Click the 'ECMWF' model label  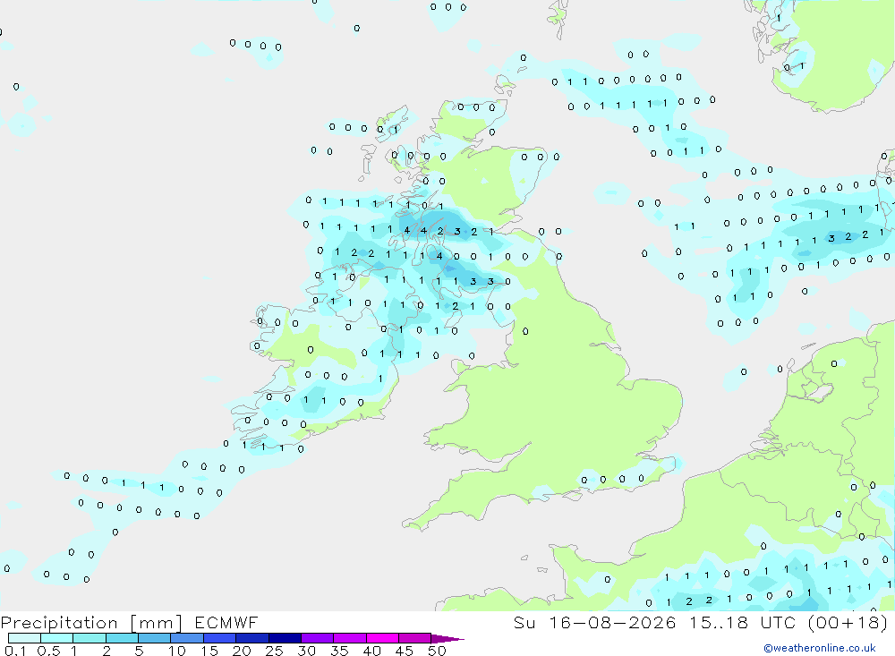click(x=226, y=623)
